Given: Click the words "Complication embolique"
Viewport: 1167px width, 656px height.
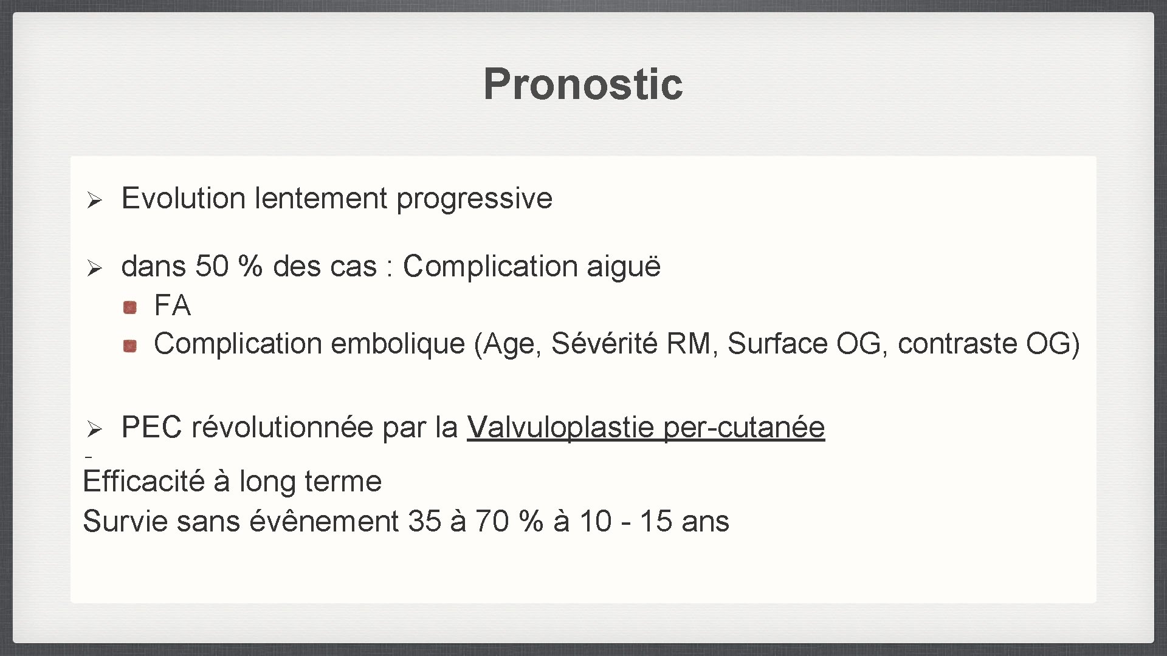Looking at the screenshot, I should [x=309, y=344].
